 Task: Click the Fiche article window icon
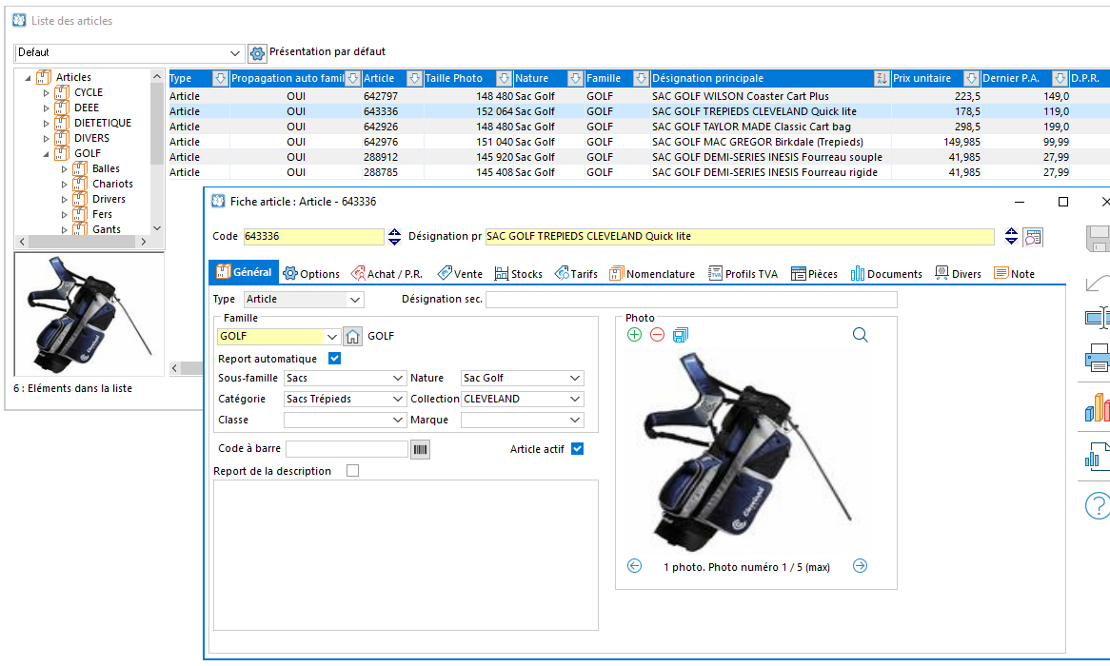(218, 202)
